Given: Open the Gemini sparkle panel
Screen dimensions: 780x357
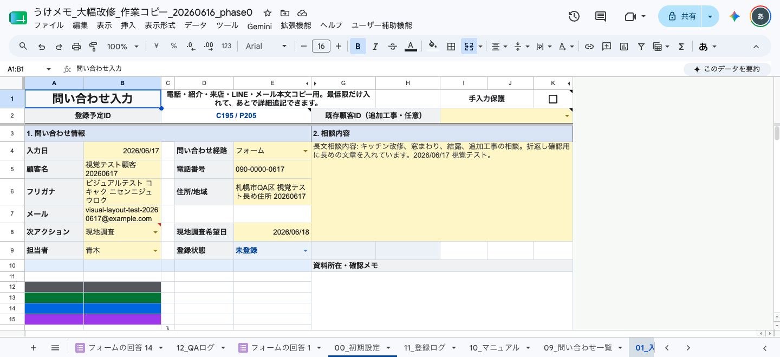Looking at the screenshot, I should point(734,16).
